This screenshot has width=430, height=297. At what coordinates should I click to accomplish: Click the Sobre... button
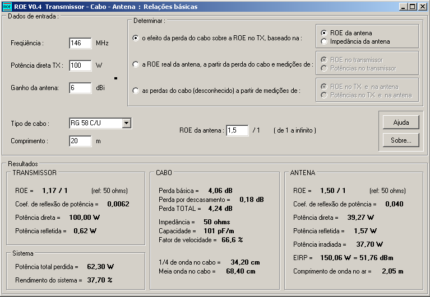point(401,140)
